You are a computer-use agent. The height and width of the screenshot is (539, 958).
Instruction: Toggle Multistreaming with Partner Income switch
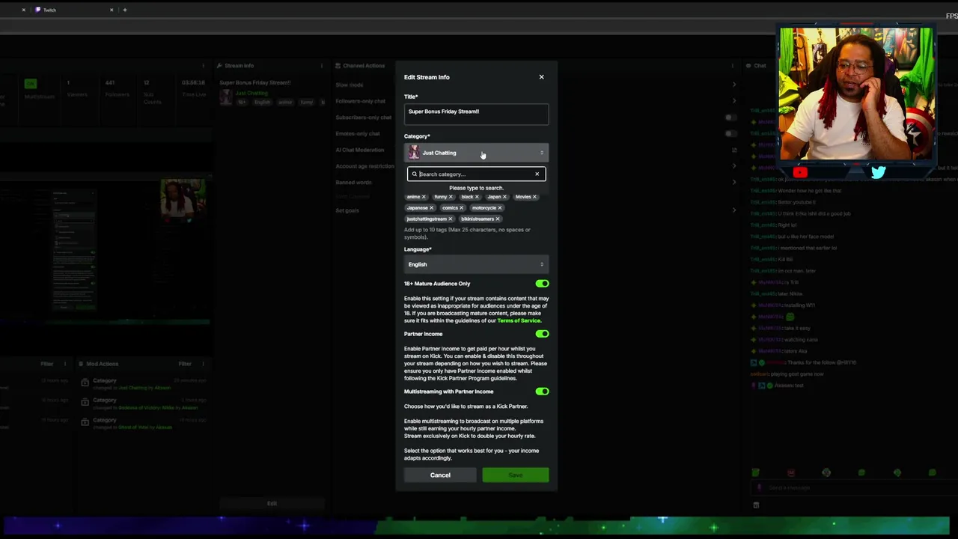(x=542, y=392)
